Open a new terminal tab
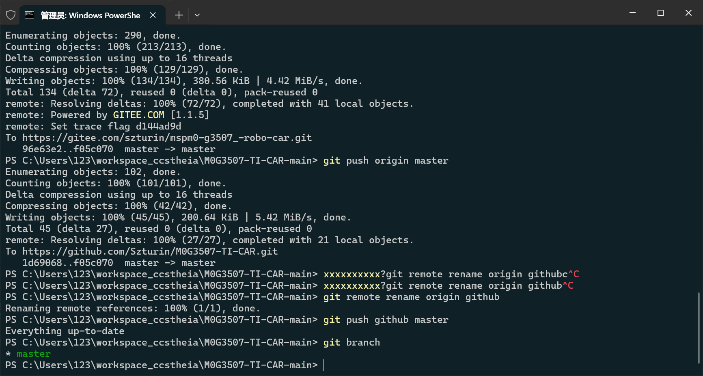This screenshot has width=703, height=376. [179, 15]
